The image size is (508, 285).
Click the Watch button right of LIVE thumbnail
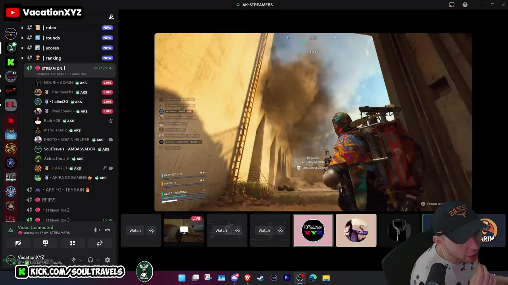tap(221, 230)
